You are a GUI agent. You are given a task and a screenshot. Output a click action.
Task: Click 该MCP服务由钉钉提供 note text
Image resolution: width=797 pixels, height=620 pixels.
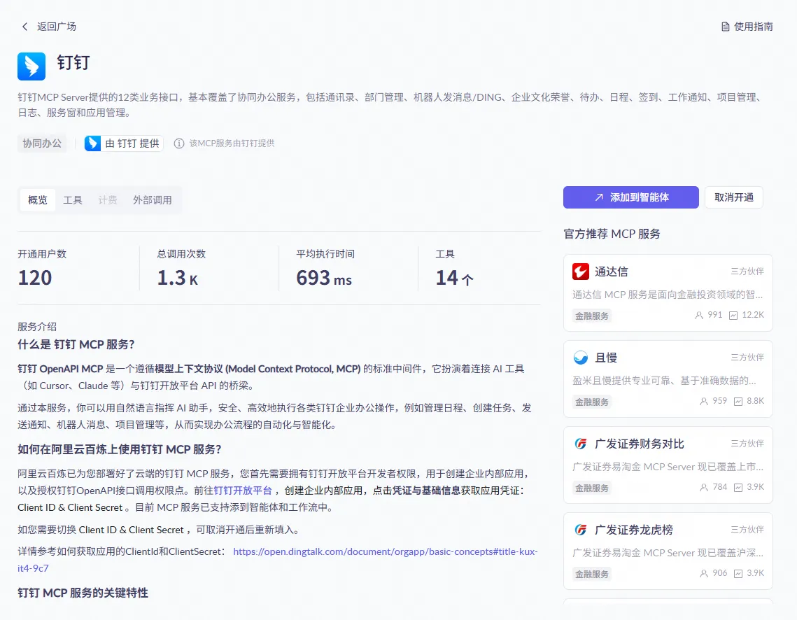tap(232, 143)
